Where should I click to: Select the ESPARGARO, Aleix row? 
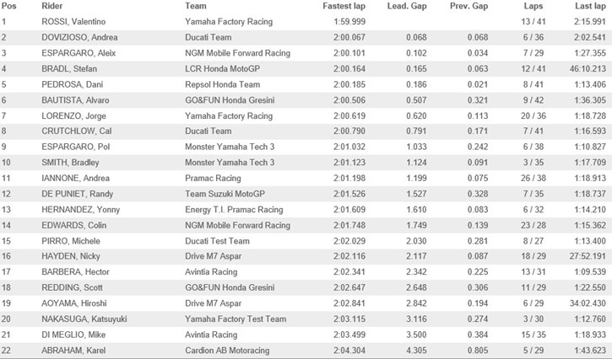coord(306,53)
